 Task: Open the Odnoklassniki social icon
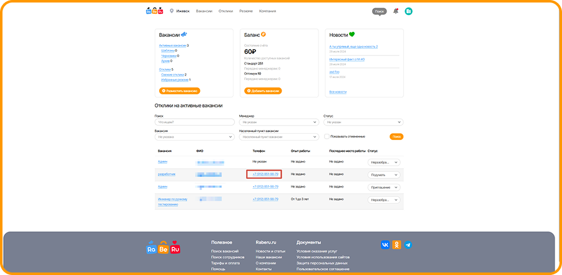pos(396,245)
